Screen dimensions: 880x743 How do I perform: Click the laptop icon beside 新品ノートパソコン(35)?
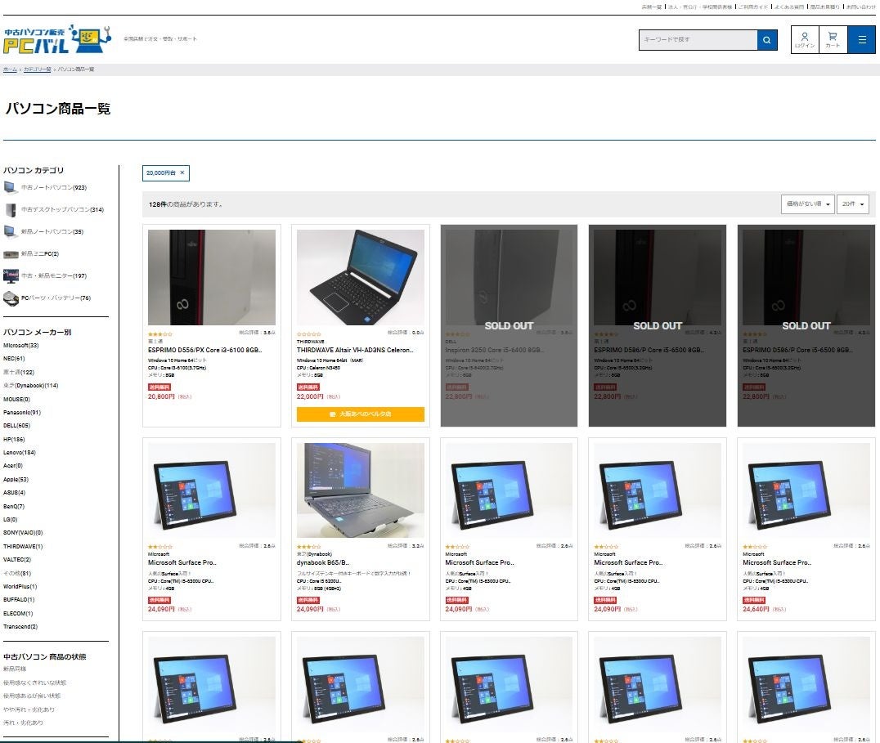(11, 231)
